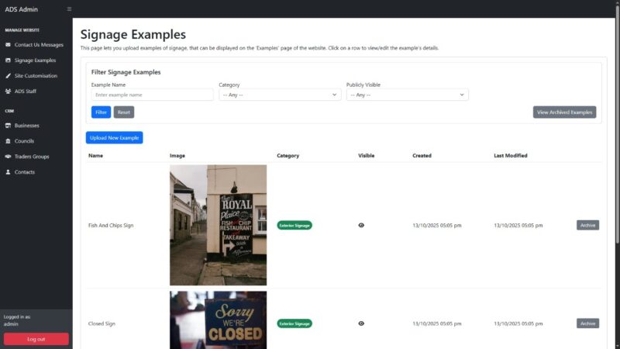This screenshot has height=349, width=620.
Task: Open the Royal Fish and Chip sign thumbnail
Action: click(x=218, y=225)
